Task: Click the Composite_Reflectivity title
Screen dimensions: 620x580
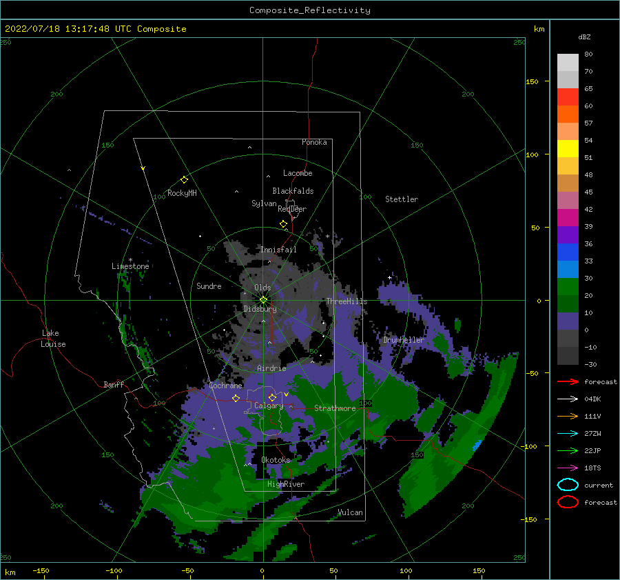Action: 310,10
